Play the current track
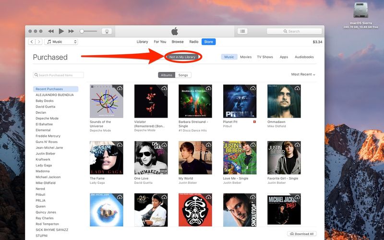This screenshot has height=240, width=384. click(x=61, y=31)
